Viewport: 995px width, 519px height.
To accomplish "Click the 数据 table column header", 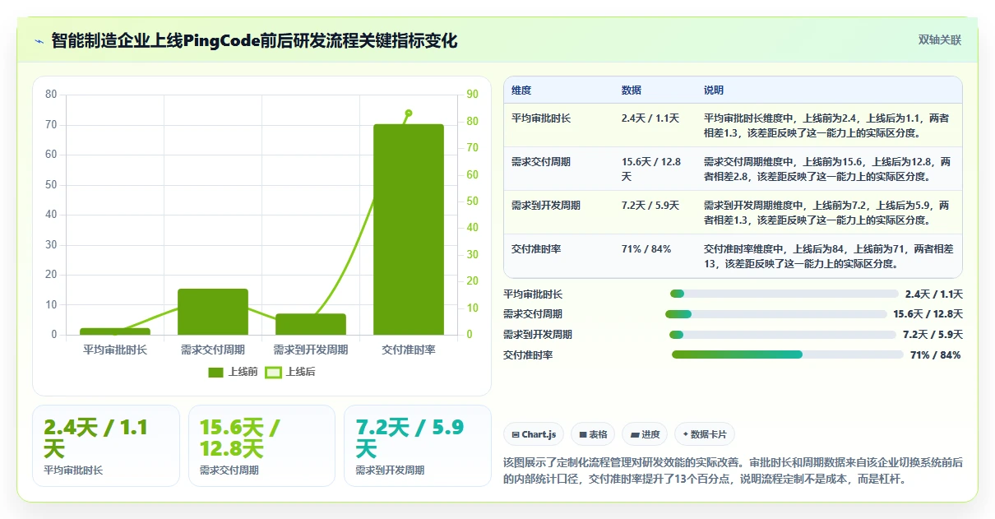I will [x=632, y=90].
